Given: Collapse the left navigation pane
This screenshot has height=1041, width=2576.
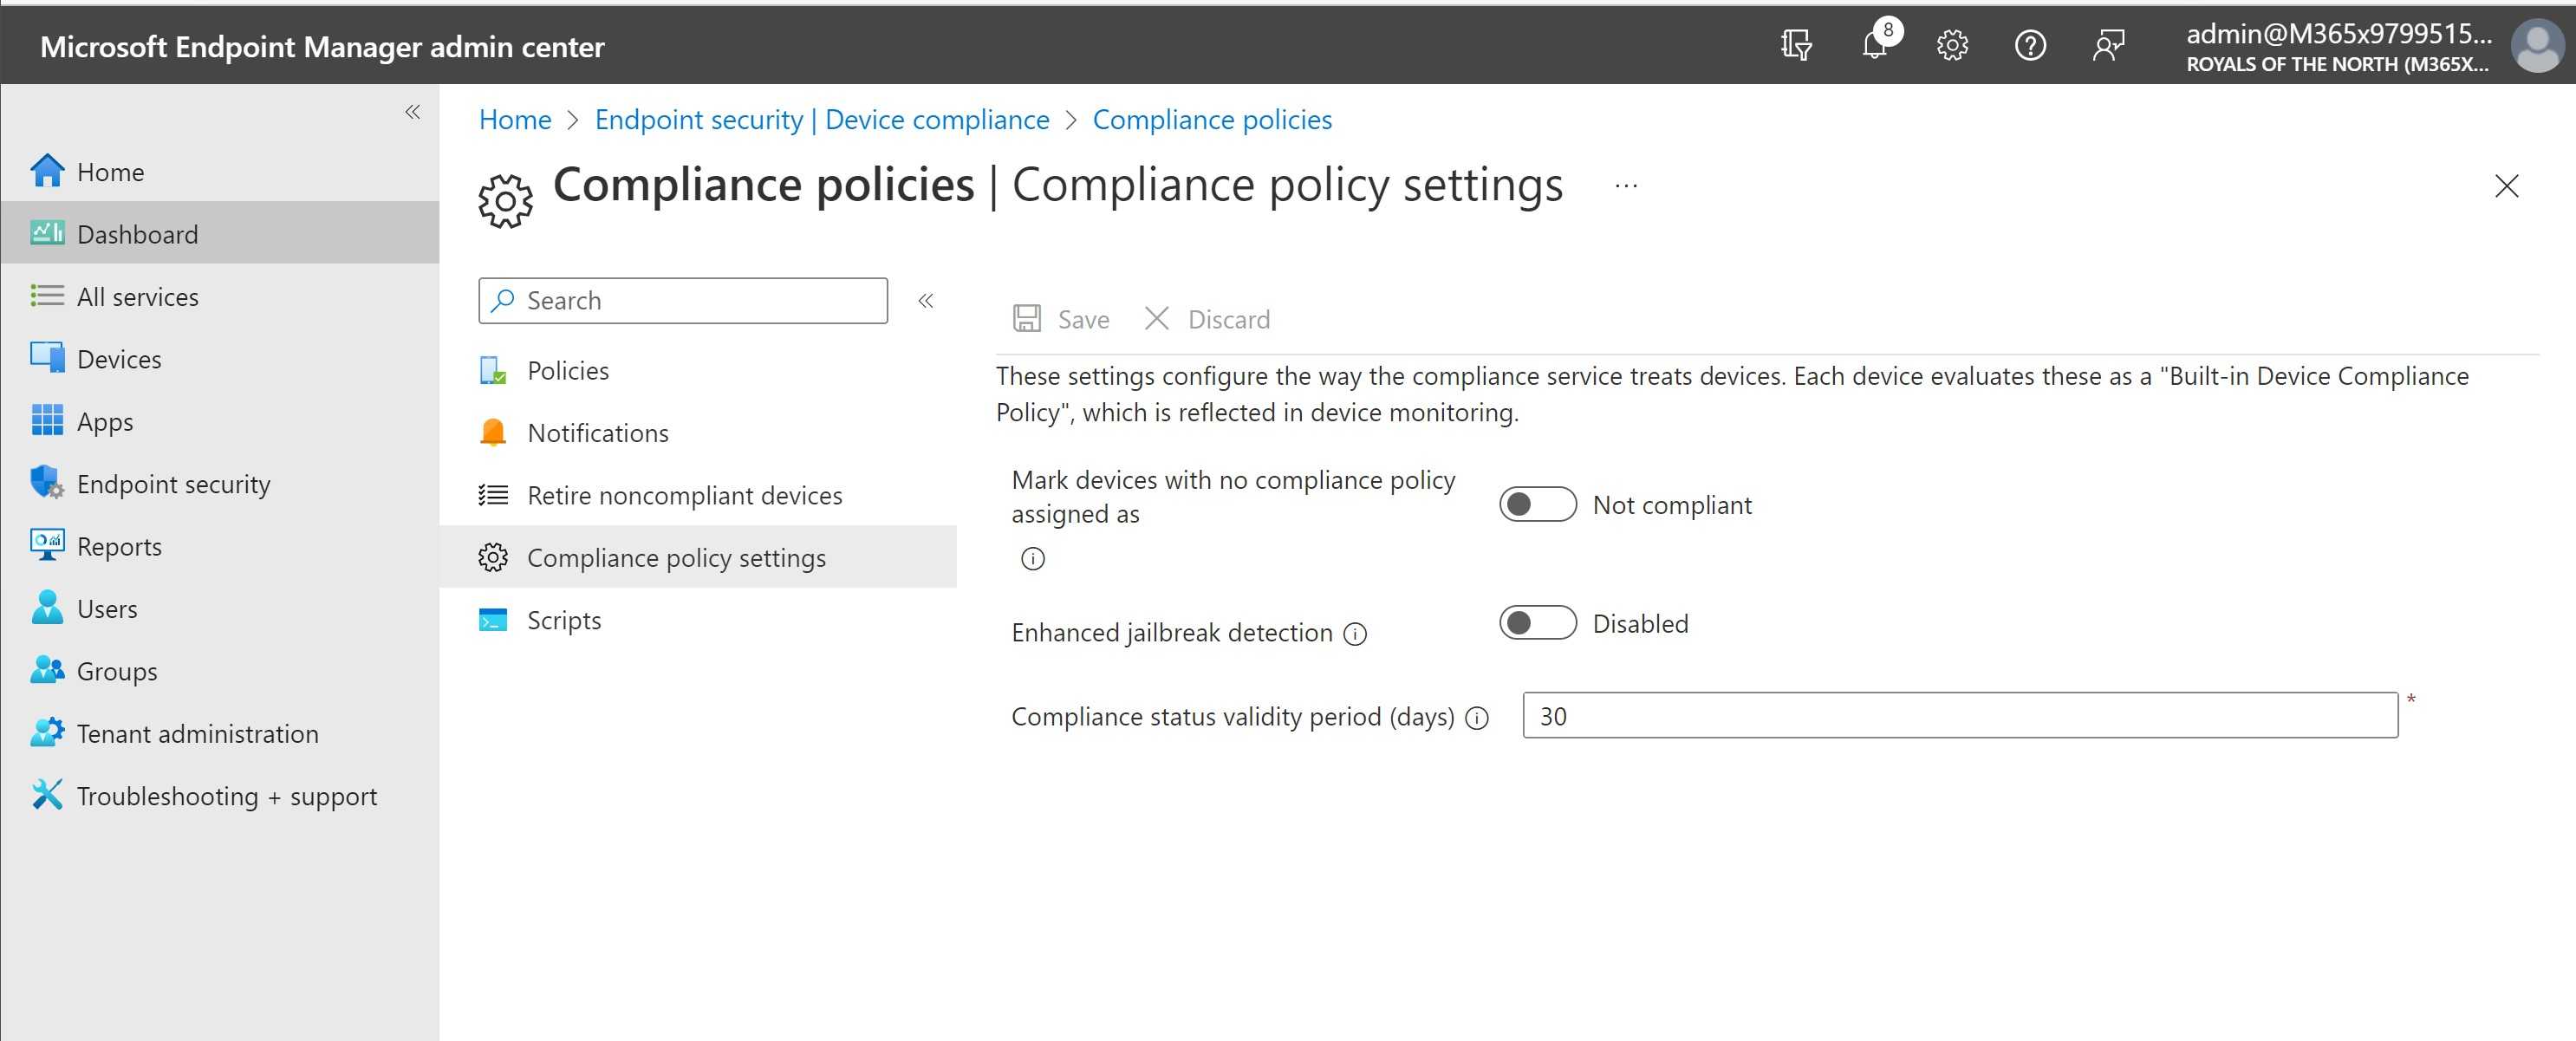Looking at the screenshot, I should (412, 112).
